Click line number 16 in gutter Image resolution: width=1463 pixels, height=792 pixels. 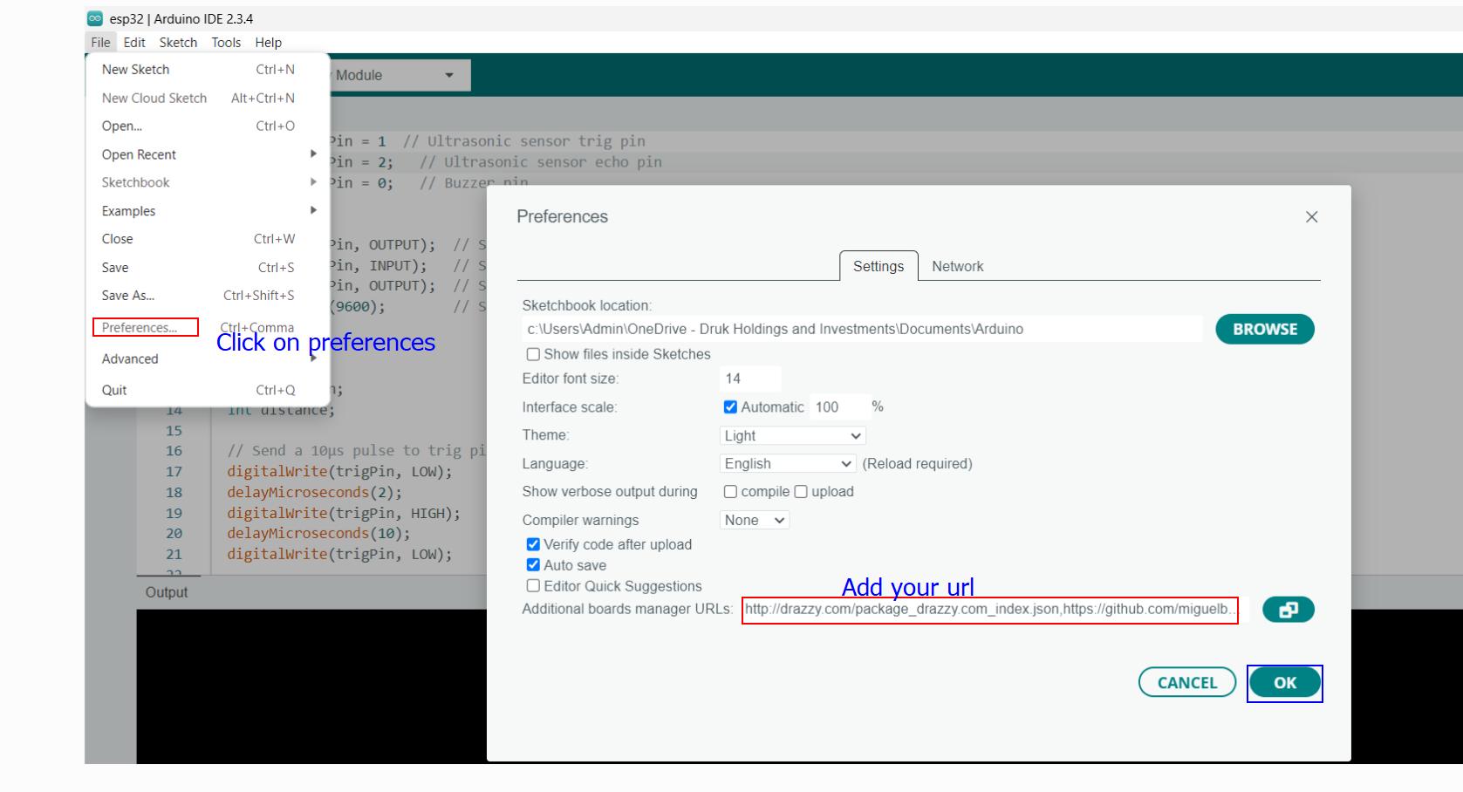tap(174, 451)
